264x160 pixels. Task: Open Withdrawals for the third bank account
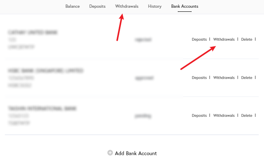224,116
